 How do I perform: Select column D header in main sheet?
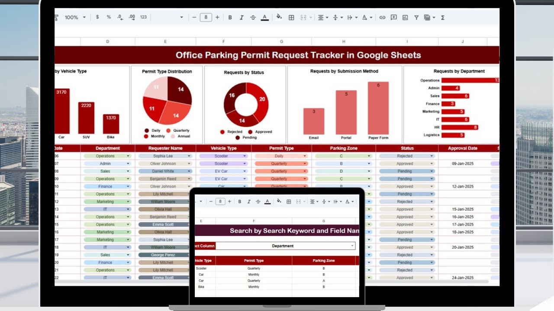[108, 41]
